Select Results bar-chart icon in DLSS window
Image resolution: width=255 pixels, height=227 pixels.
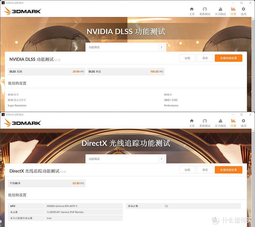[233, 9]
